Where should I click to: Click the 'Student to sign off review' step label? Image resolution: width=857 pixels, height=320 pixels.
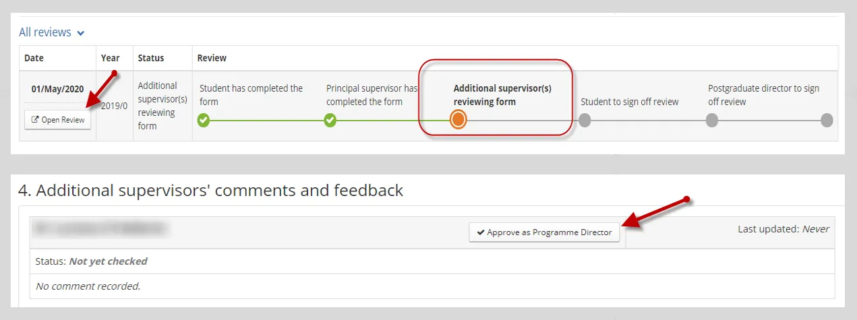coord(630,102)
